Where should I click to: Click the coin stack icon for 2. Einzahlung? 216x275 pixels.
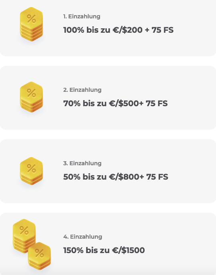click(31, 97)
